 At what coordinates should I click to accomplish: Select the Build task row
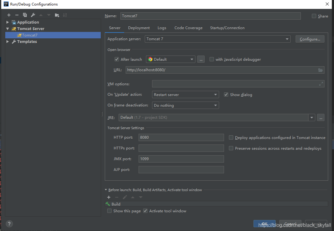pyautogui.click(x=216, y=204)
